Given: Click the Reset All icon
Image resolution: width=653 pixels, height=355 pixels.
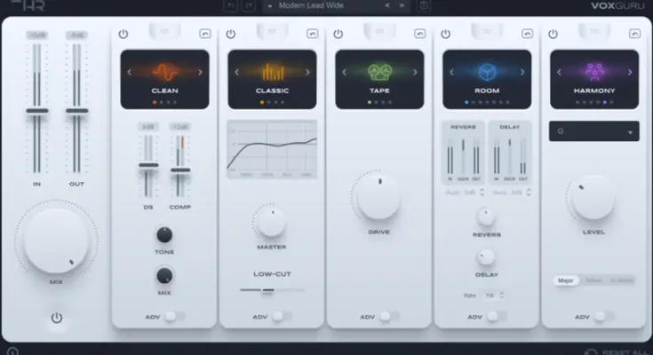Looking at the screenshot, I should coord(592,351).
